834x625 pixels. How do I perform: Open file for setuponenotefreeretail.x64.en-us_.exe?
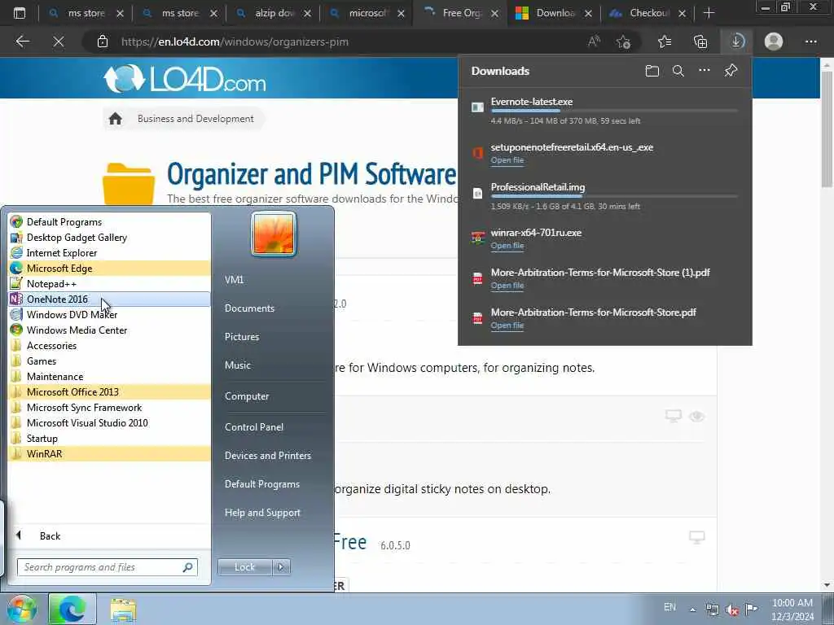(x=507, y=160)
